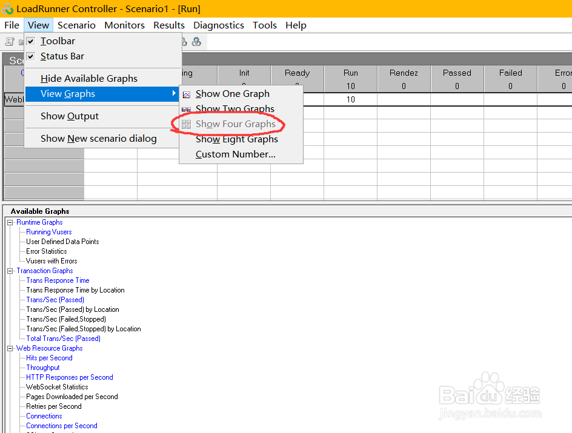Select Hits per Second graph

coord(49,358)
